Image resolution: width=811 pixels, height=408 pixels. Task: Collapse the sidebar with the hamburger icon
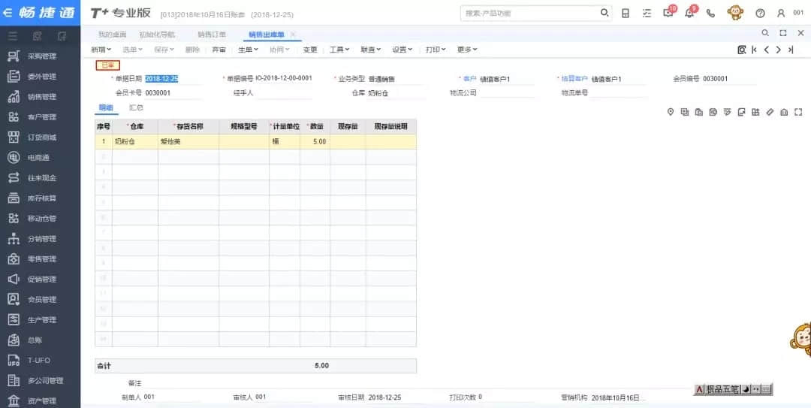click(x=13, y=36)
